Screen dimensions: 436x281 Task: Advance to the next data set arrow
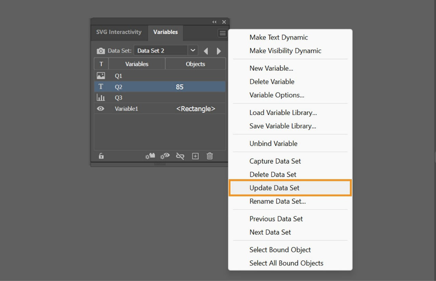219,51
